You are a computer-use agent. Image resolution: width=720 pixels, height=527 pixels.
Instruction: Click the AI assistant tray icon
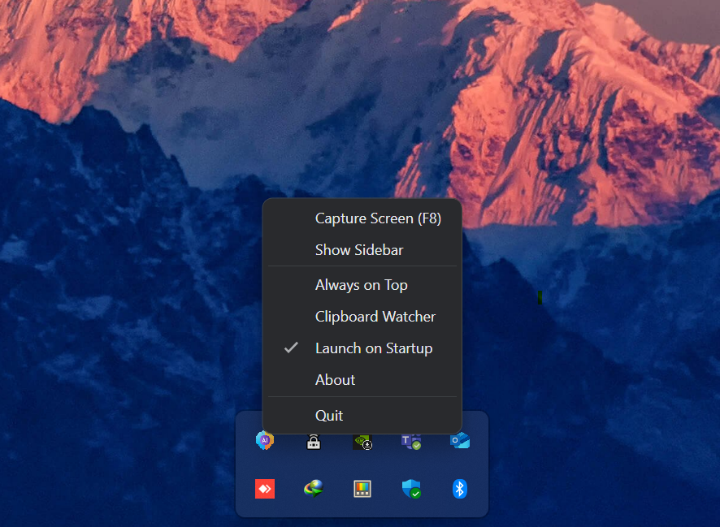coord(264,439)
